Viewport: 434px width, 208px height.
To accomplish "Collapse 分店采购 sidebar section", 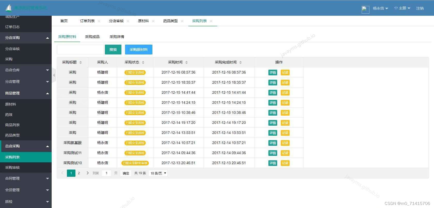I will click(x=26, y=38).
